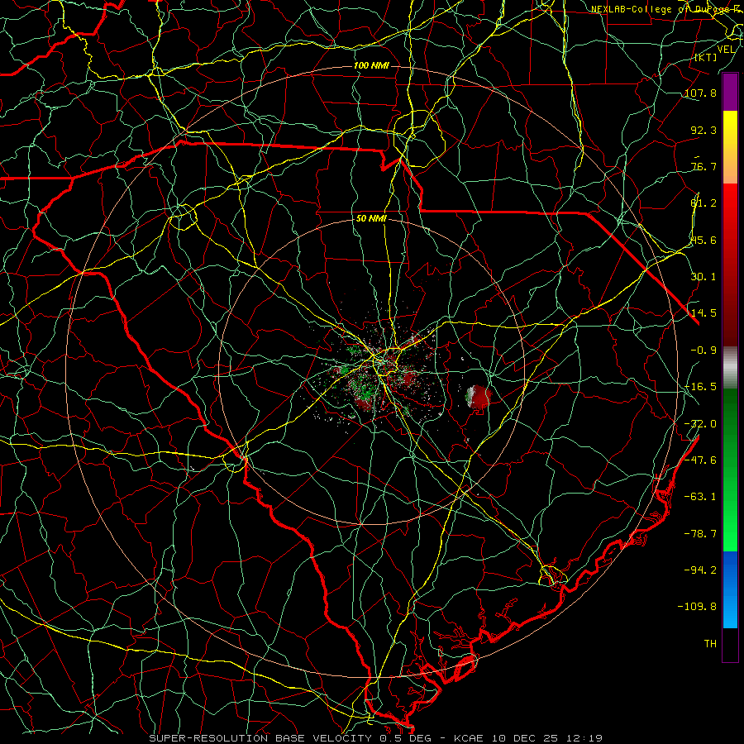Viewport: 744px width, 744px height.
Task: Pick the dark green band near -32.0
Action: pyautogui.click(x=730, y=423)
